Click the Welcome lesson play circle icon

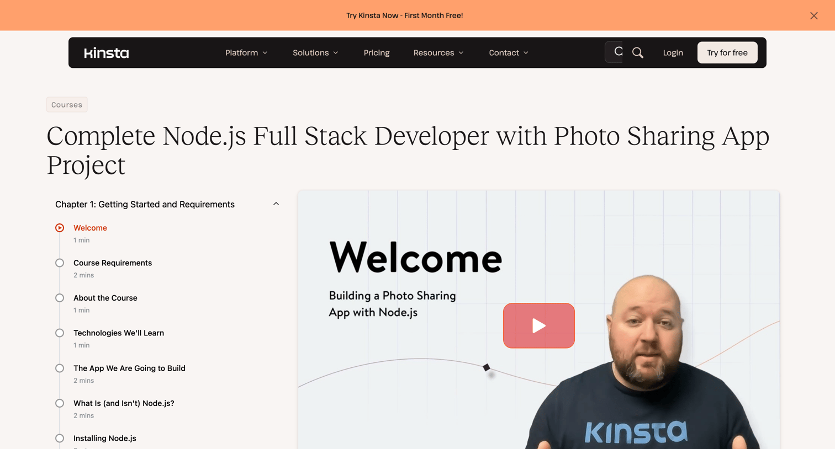click(x=60, y=228)
